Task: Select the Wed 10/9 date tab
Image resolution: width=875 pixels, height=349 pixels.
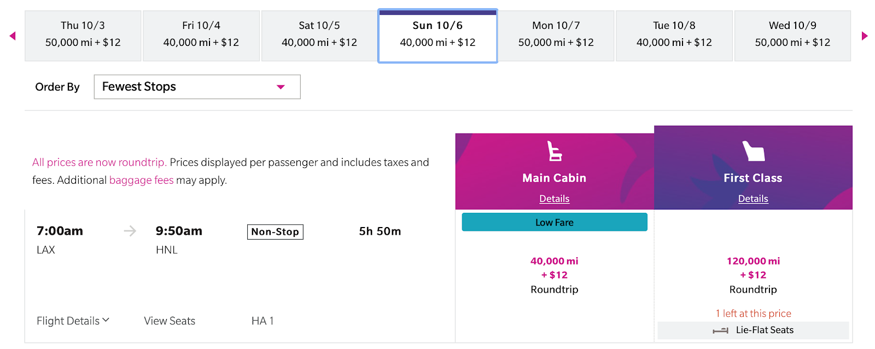Action: click(x=792, y=34)
